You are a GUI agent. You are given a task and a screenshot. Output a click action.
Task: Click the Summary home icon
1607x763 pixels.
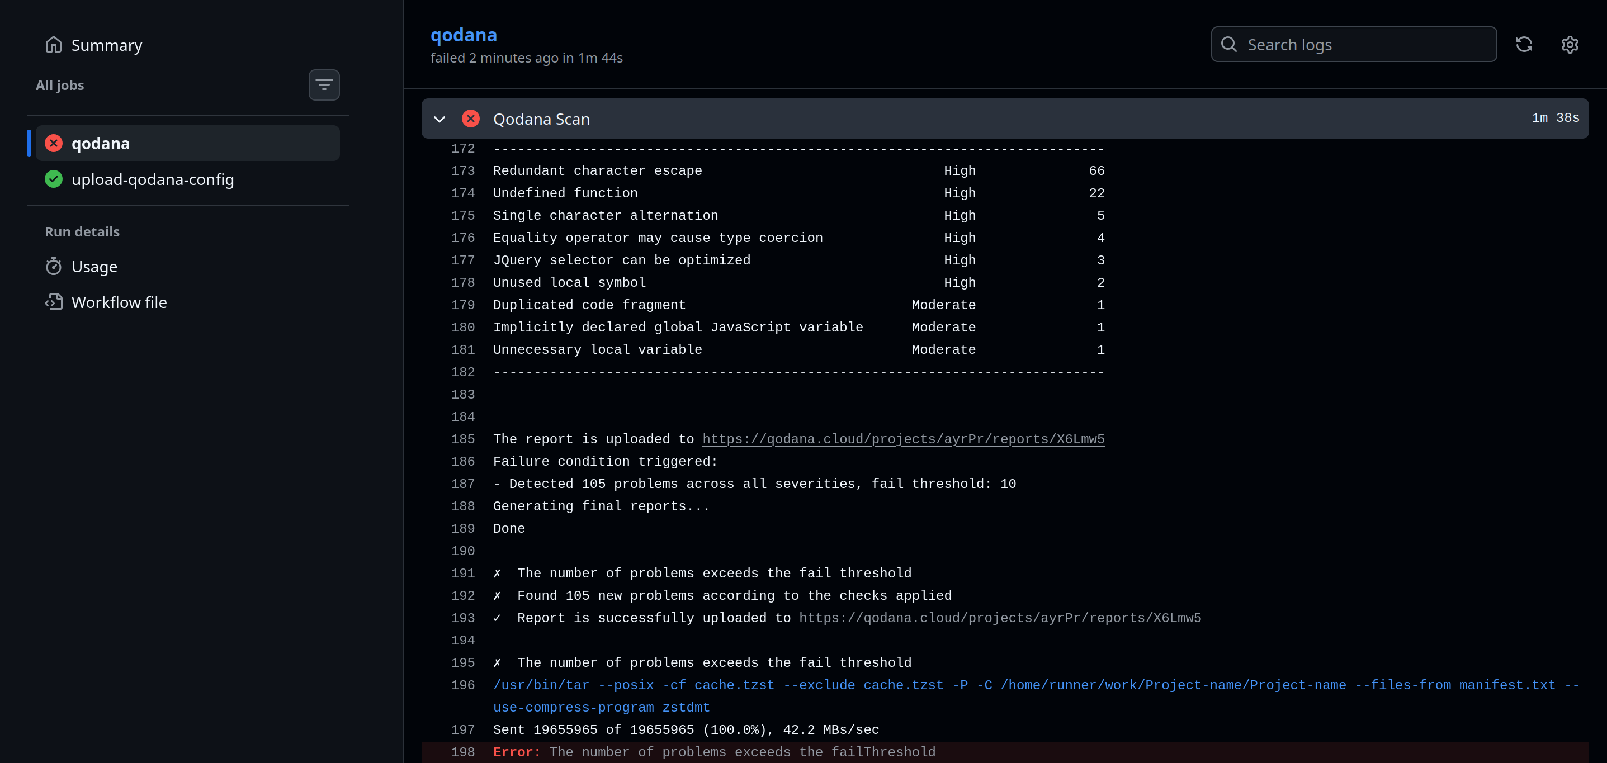[54, 45]
